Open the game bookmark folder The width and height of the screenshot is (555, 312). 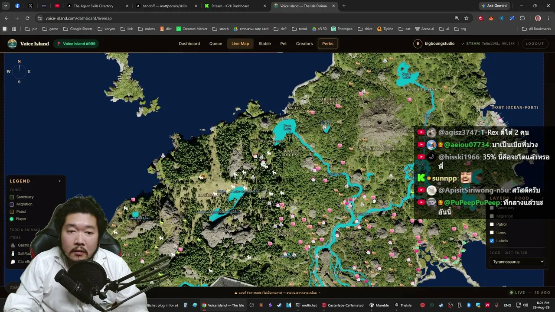tap(50, 29)
